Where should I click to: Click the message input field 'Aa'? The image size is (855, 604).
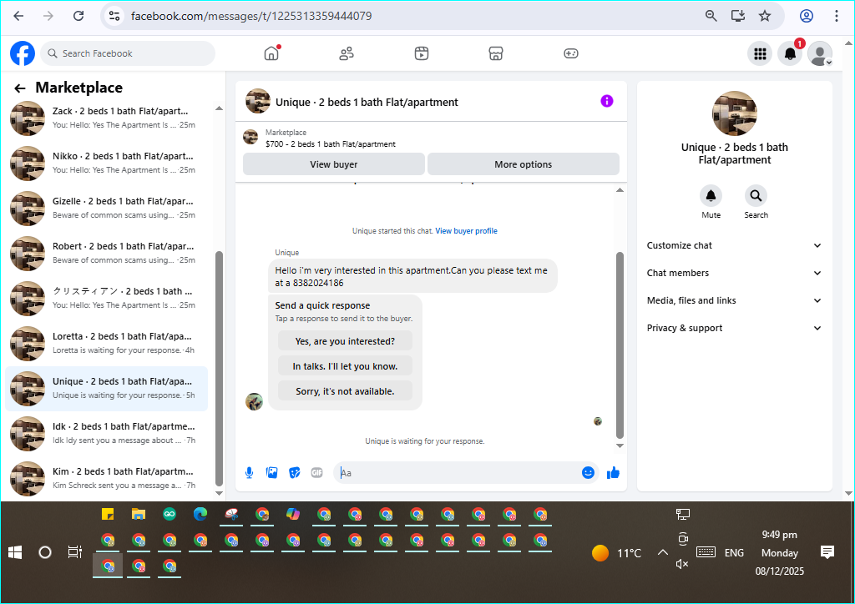(457, 473)
